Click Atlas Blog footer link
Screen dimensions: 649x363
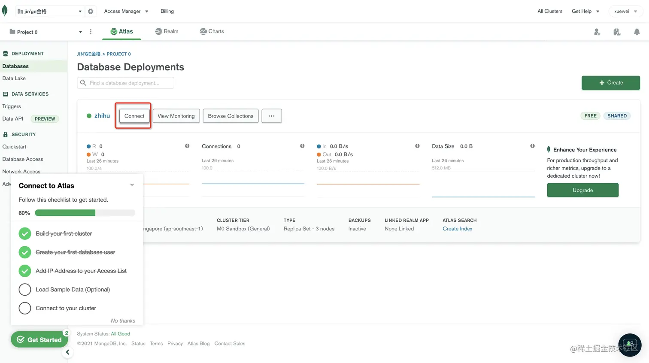click(x=198, y=343)
